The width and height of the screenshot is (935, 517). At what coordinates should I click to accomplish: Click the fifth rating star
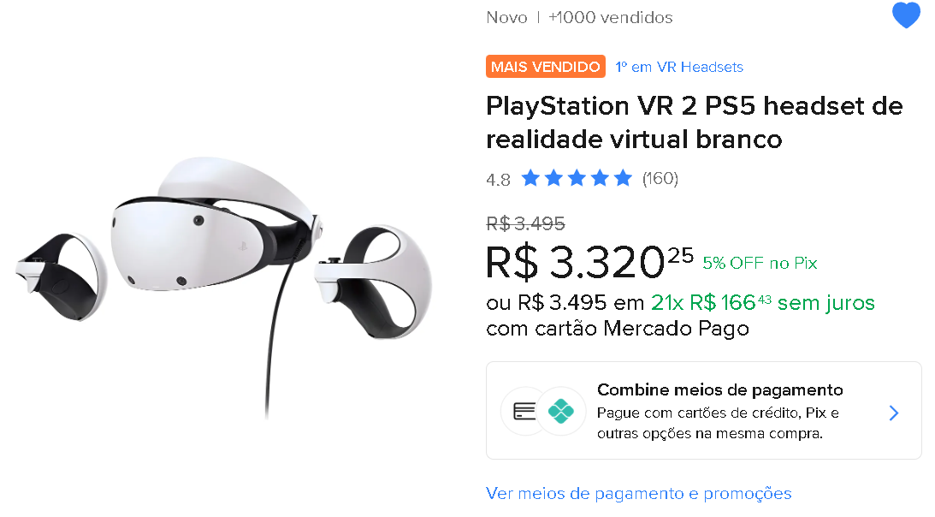[623, 178]
